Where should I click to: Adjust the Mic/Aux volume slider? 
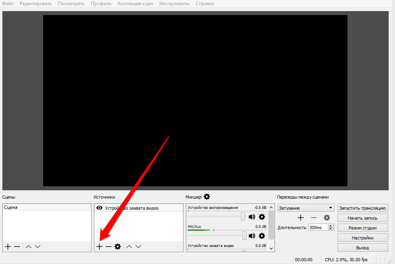244,236
